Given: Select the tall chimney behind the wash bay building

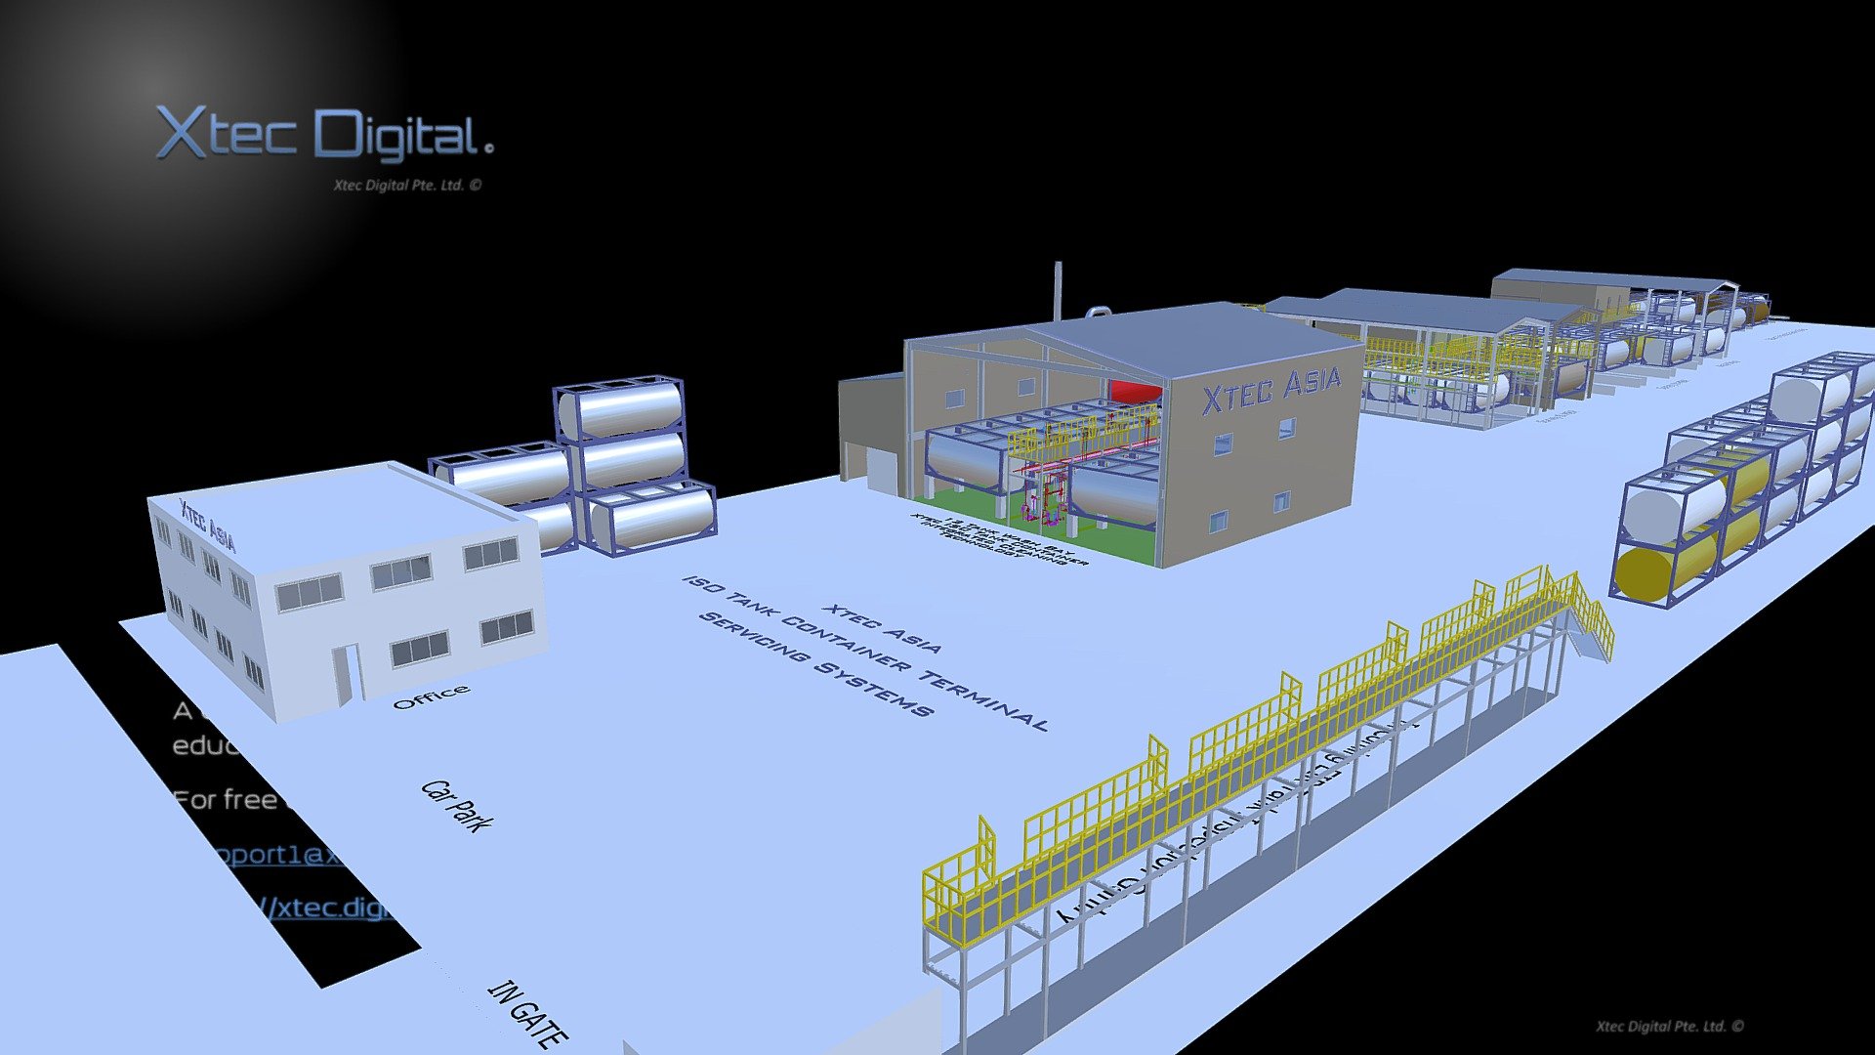Looking at the screenshot, I should (x=1057, y=292).
